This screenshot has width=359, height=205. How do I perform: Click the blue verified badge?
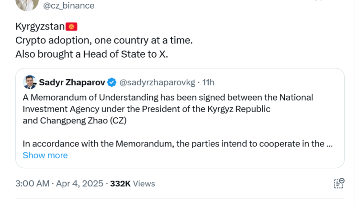112,82
